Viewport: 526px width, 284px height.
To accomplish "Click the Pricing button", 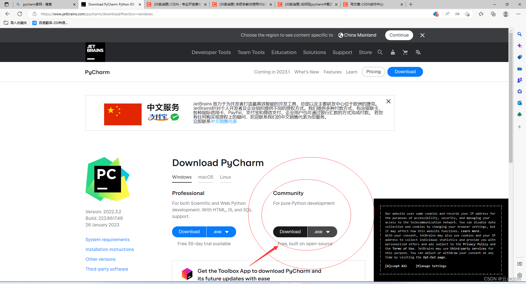I will coord(373,72).
